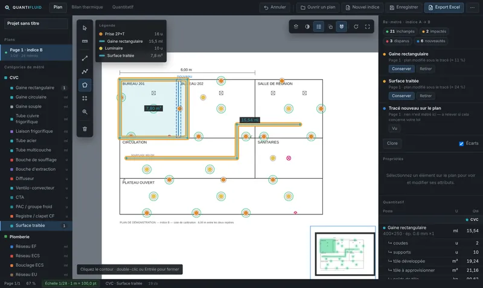Viewport: 483px width, 288px height.
Task: Click the Enregistrer button
Action: point(404,7)
